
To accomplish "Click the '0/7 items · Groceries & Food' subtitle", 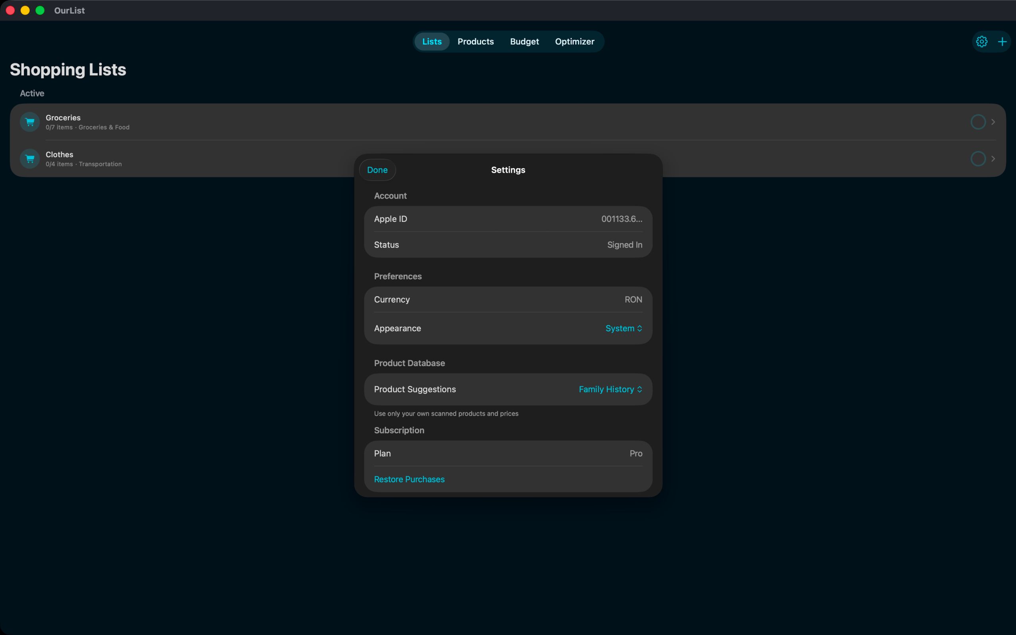I will 87,127.
